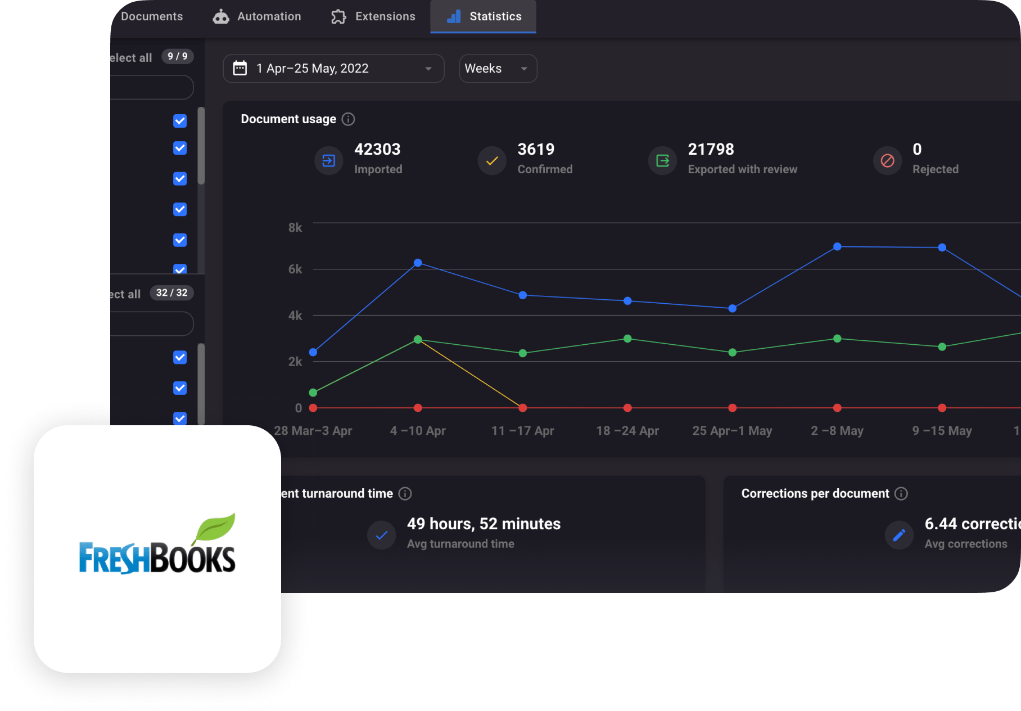Click the green data point for 28 Mar–3 Apr
The width and height of the screenshot is (1021, 711).
[x=313, y=393]
